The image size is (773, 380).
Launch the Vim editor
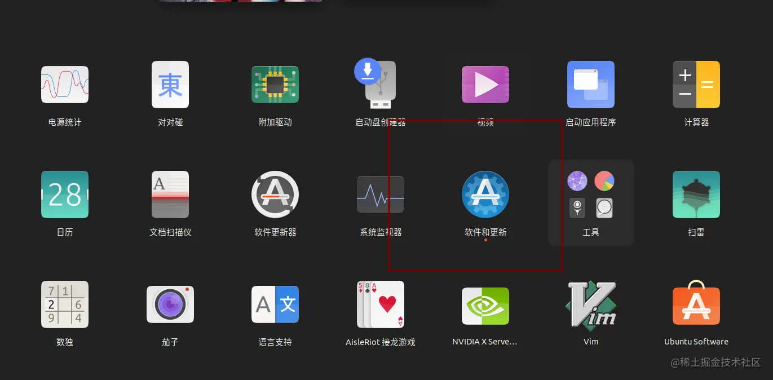(x=591, y=304)
